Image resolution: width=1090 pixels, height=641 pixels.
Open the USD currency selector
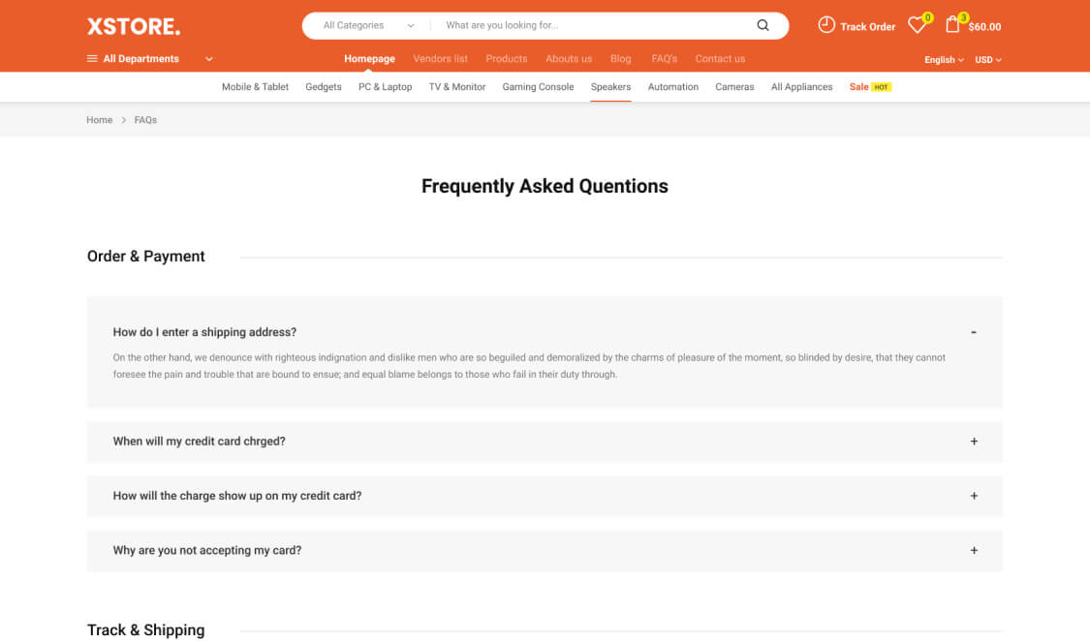[988, 60]
